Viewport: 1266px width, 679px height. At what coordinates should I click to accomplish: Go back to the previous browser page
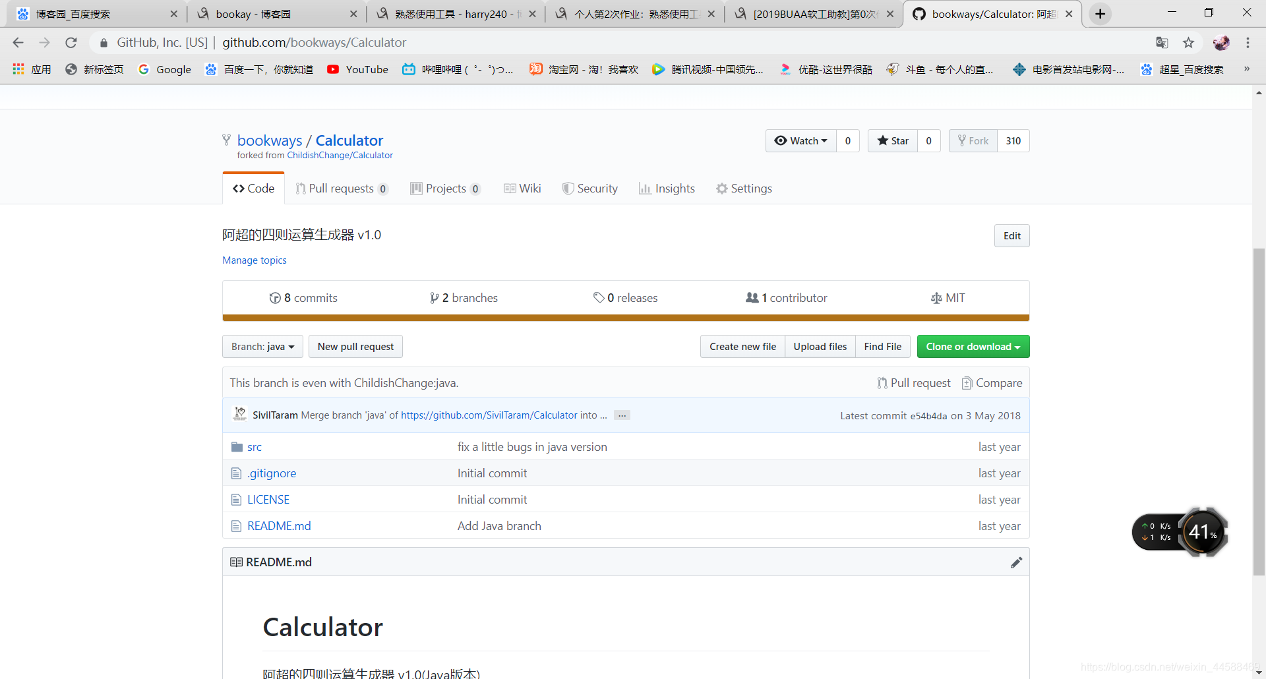click(18, 43)
